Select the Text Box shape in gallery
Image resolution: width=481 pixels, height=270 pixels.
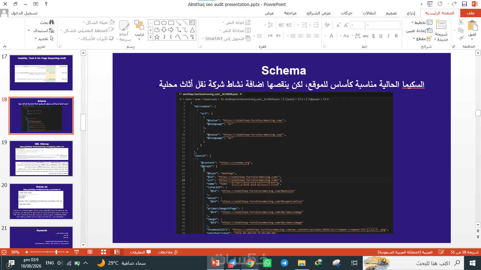pyautogui.click(x=192, y=22)
